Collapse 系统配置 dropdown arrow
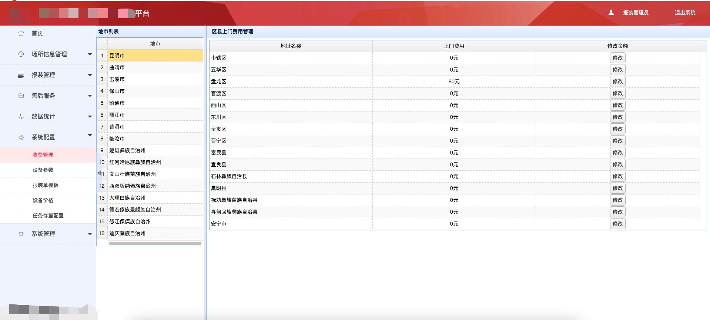 [90, 135]
